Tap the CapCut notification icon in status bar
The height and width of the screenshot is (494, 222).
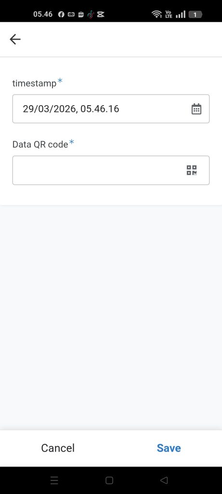101,14
